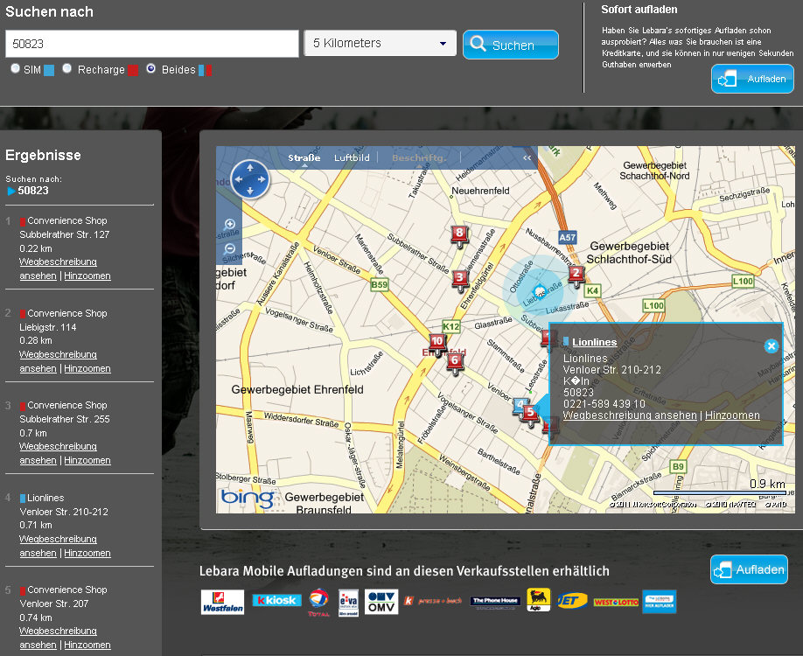Click red map pin number 5

click(x=530, y=415)
